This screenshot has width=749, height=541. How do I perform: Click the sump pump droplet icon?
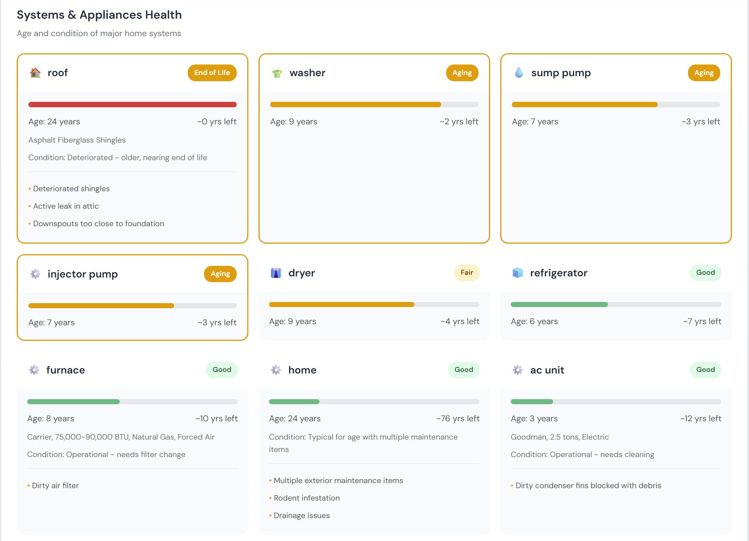(519, 73)
